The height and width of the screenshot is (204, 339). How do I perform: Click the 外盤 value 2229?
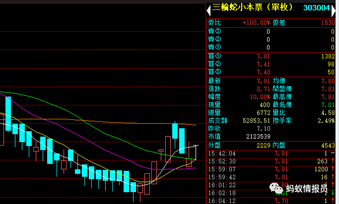(264, 146)
